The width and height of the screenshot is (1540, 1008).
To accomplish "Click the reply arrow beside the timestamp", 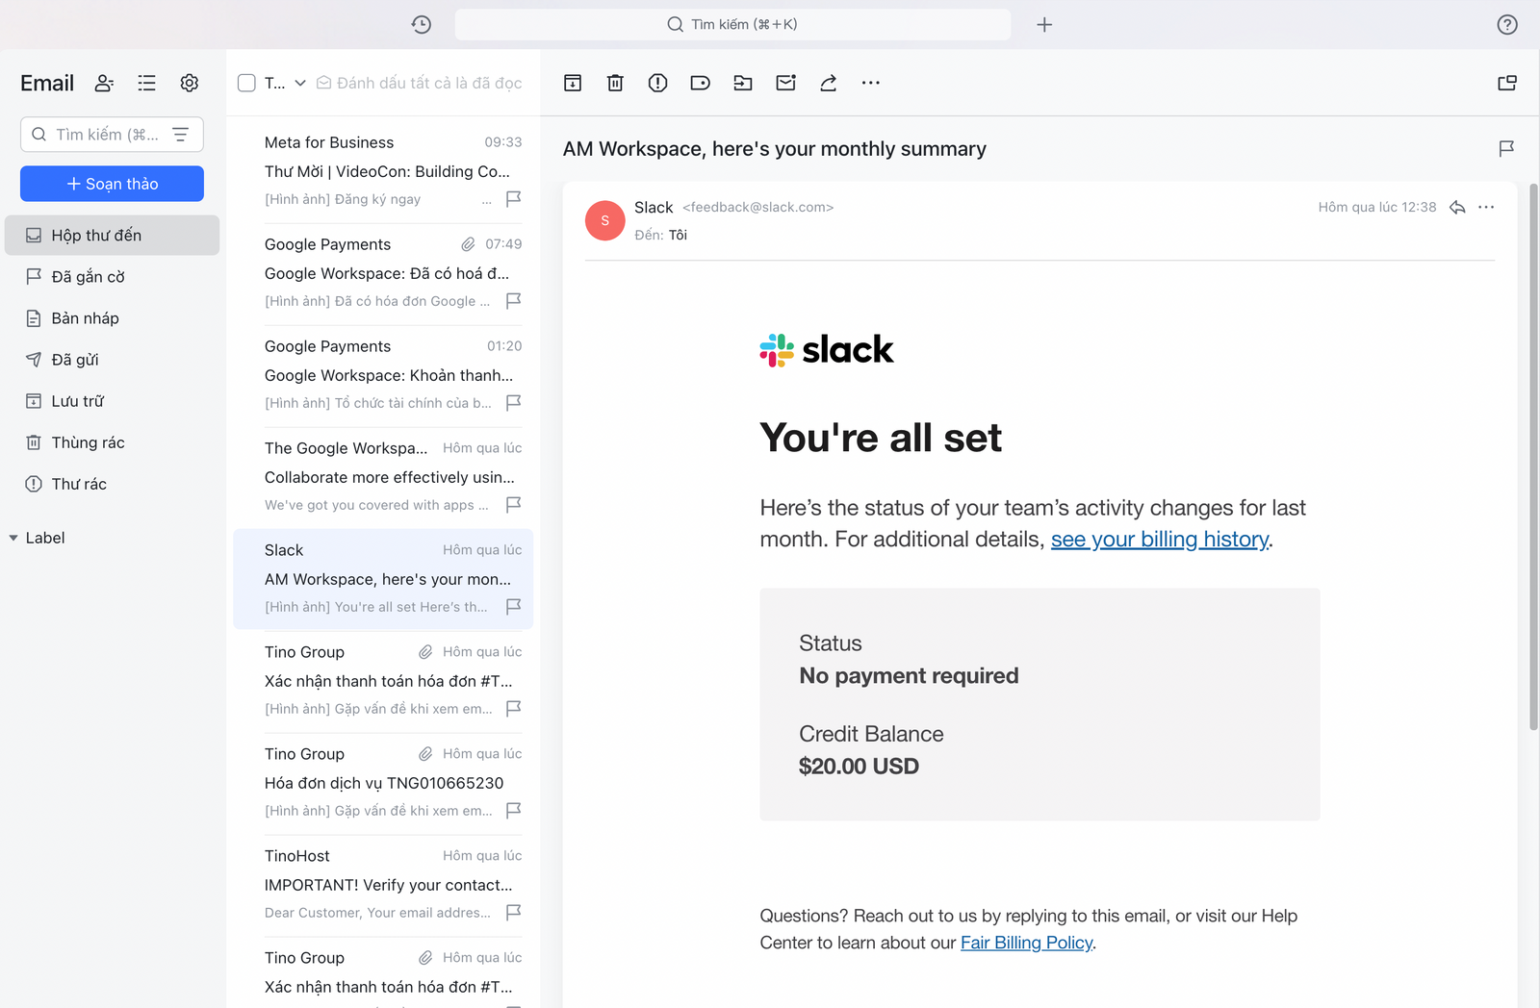I will coord(1457,207).
